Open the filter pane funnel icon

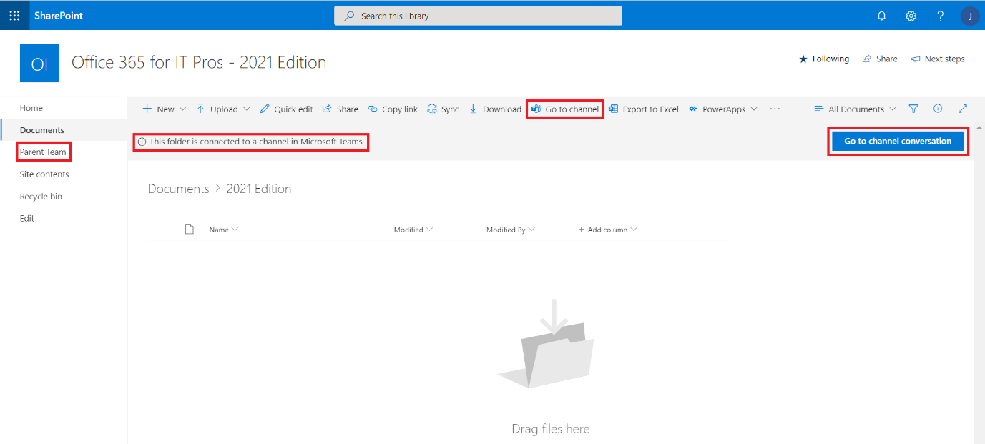coord(913,109)
